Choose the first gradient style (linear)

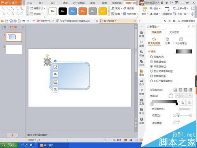pyautogui.click(x=175, y=90)
